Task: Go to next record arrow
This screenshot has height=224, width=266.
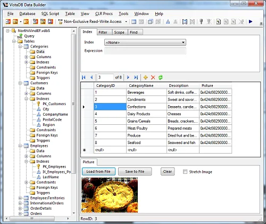Action: [x=128, y=77]
